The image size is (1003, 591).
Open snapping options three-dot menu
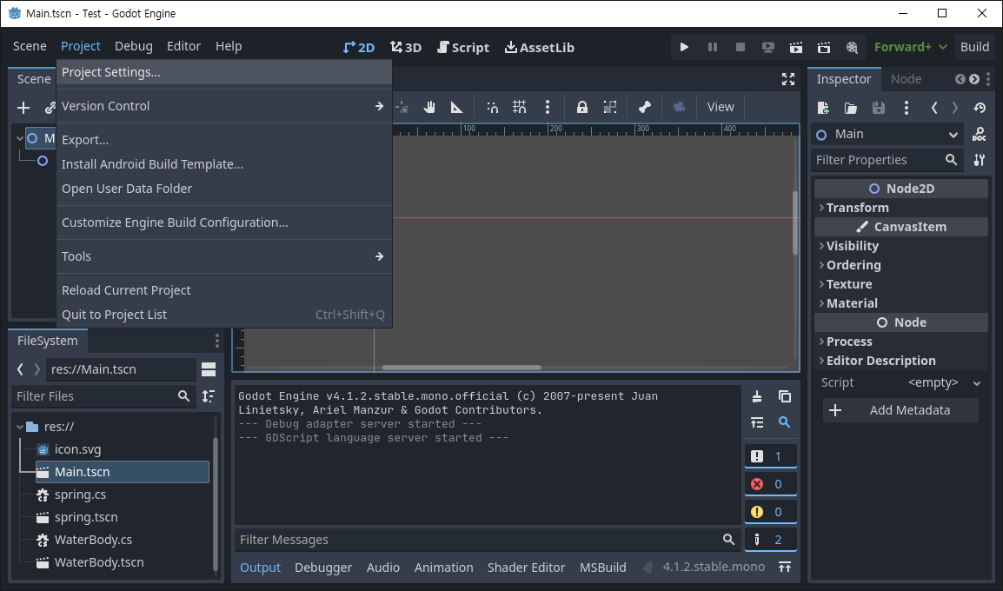(x=547, y=107)
